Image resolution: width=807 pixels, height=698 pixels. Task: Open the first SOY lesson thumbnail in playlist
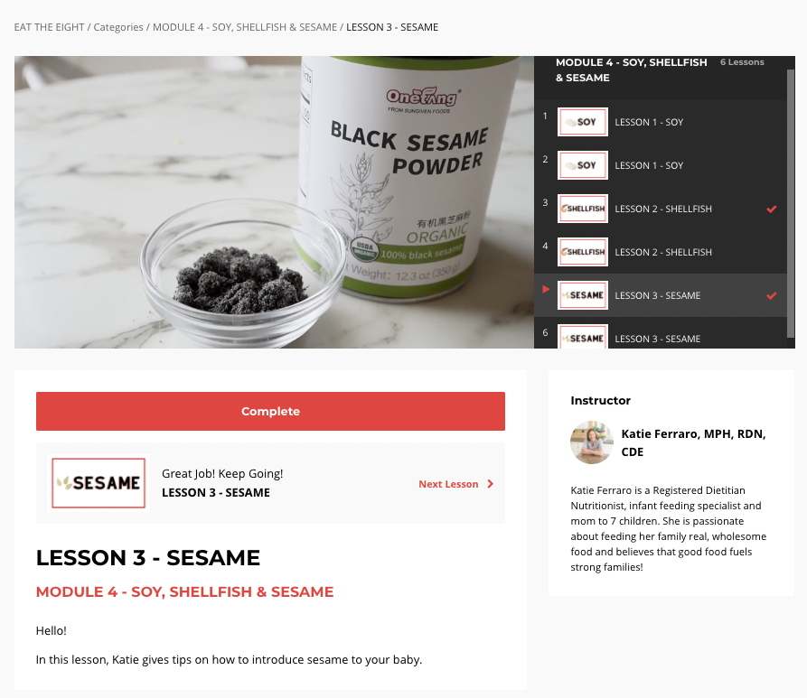click(x=582, y=122)
